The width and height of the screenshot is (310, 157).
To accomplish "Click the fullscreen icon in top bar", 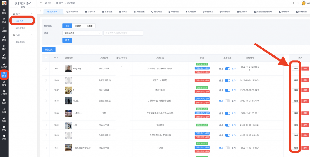I will pyautogui.click(x=292, y=3).
